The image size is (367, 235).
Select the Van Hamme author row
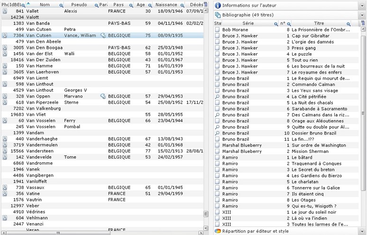pyautogui.click(x=38, y=66)
